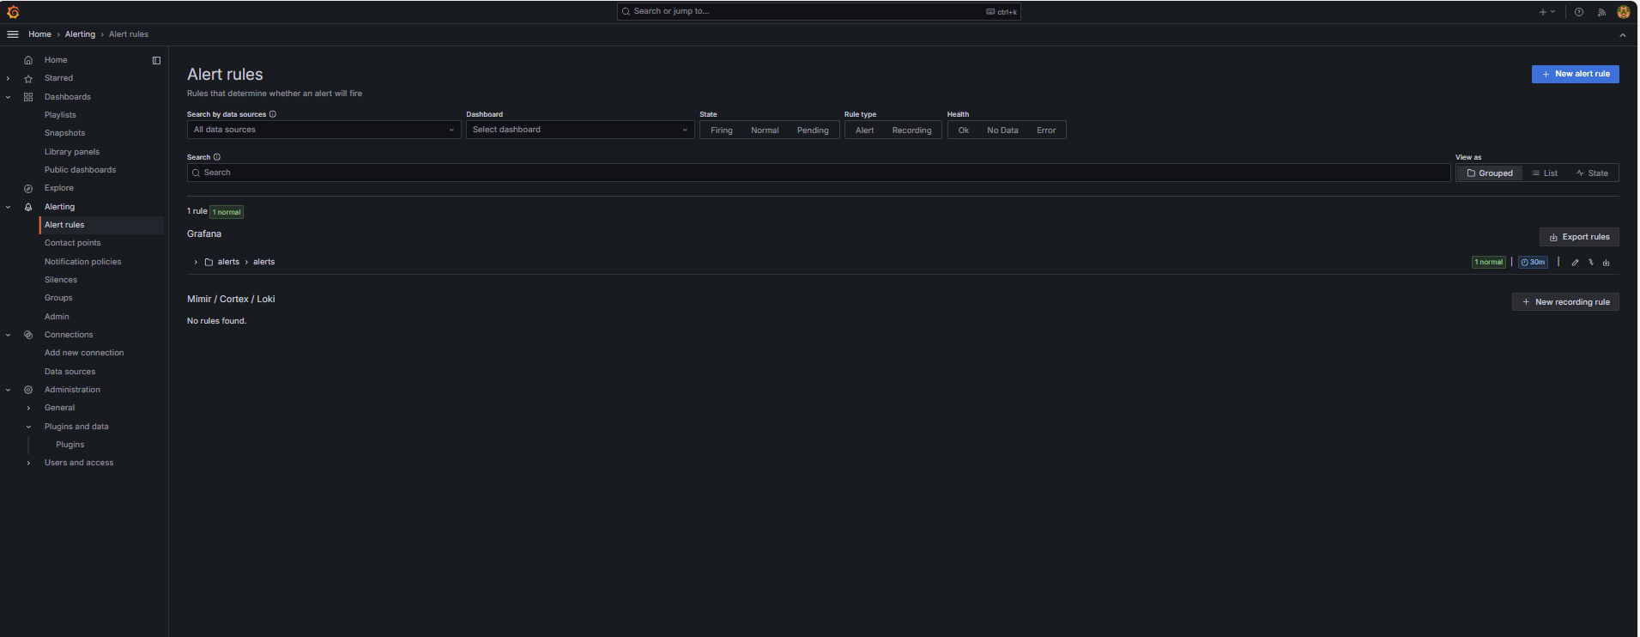Expand the Users and access submenu
The height and width of the screenshot is (637, 1640).
click(28, 463)
